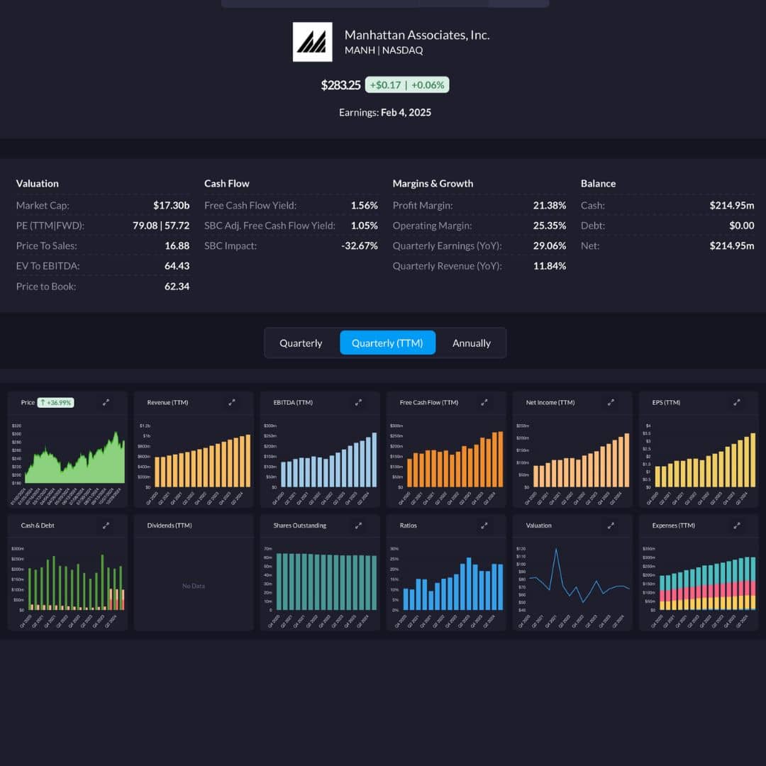Expand the Valuation chart card

click(611, 526)
